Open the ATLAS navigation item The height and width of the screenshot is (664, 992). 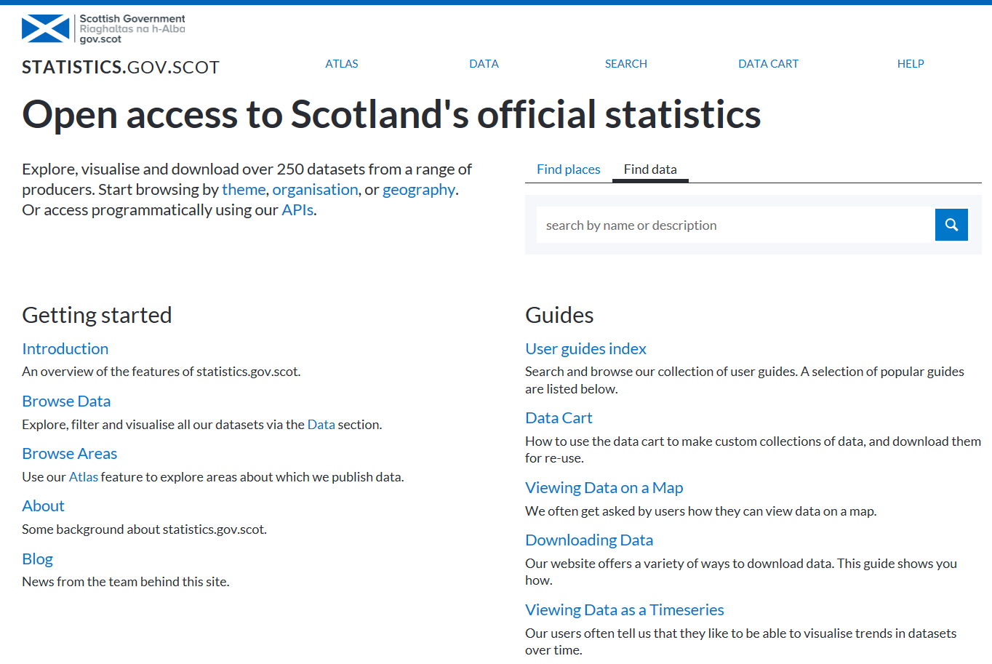(341, 64)
